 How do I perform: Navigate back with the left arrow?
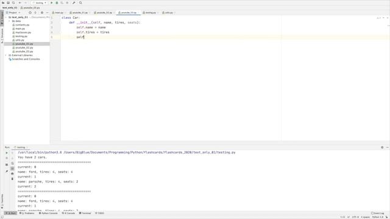pos(20,2)
